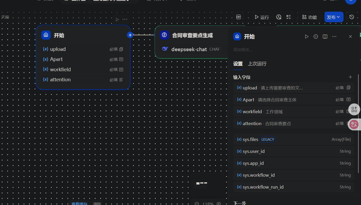Click the paragraph icon on the node's attention row
Screen dimensions: 361x205
coord(121,80)
